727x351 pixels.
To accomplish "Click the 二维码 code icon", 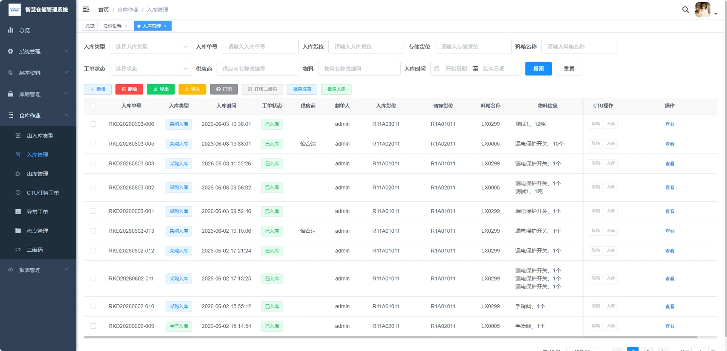I will (x=18, y=249).
